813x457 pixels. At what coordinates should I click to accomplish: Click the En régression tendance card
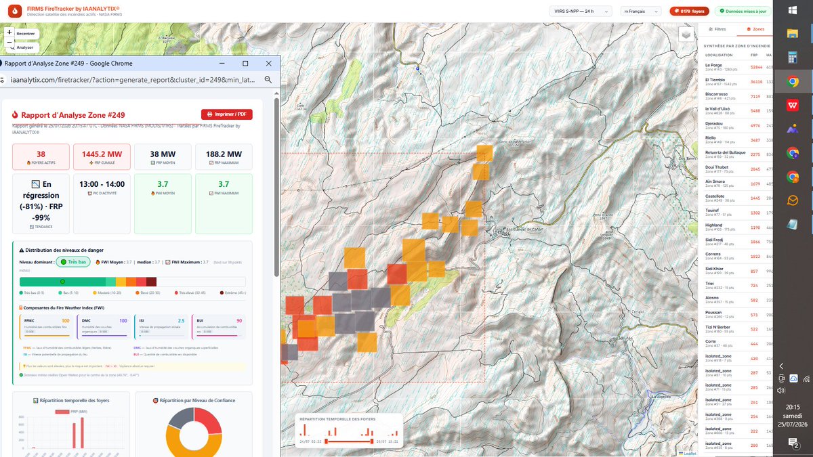(x=41, y=203)
